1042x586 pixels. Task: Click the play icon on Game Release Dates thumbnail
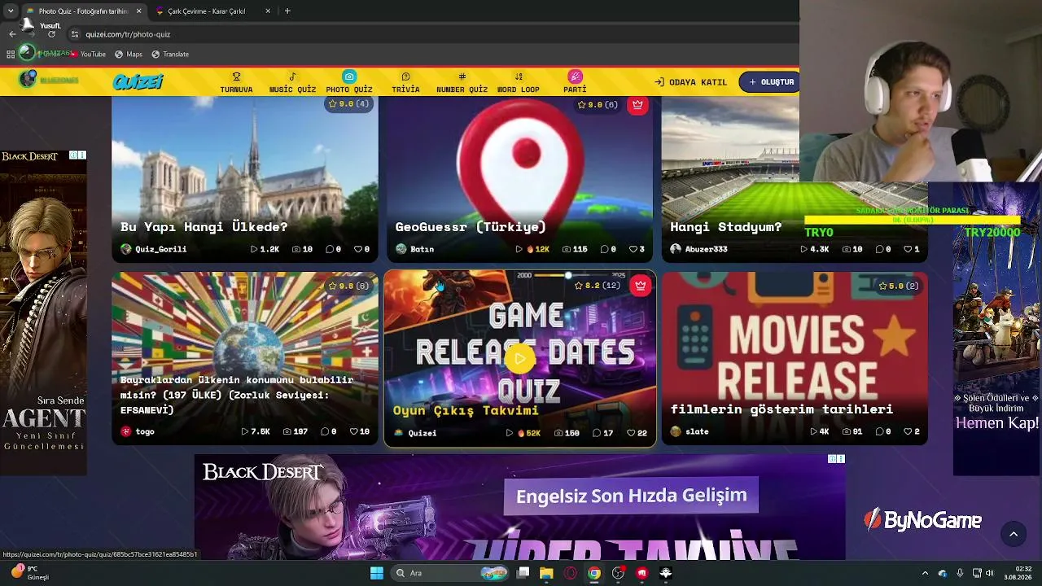tap(519, 358)
